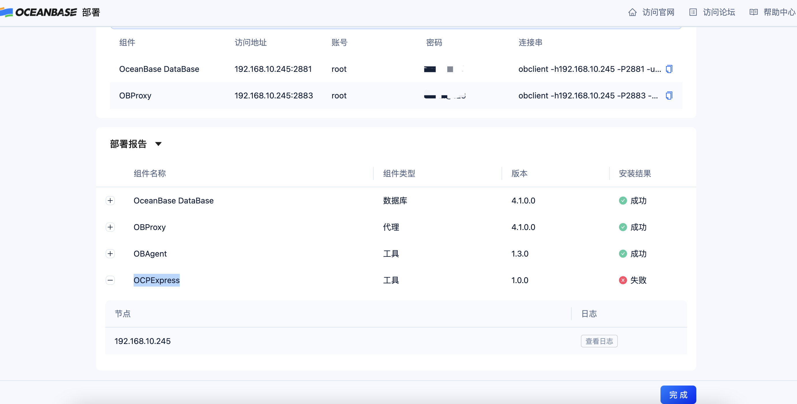Click the 连接串 column header
The height and width of the screenshot is (404, 797).
[x=531, y=42]
